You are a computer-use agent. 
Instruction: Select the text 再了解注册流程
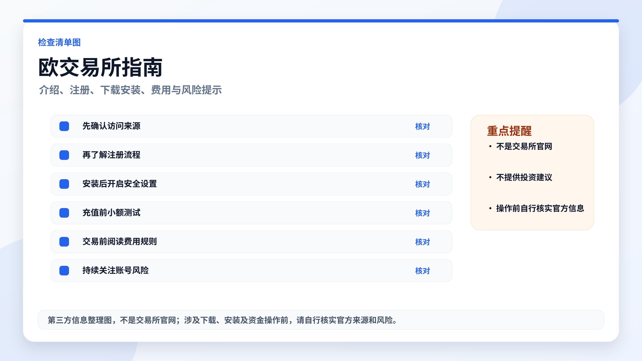pyautogui.click(x=111, y=155)
